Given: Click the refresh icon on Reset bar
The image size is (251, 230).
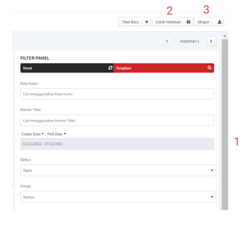Looking at the screenshot, I should [x=110, y=68].
